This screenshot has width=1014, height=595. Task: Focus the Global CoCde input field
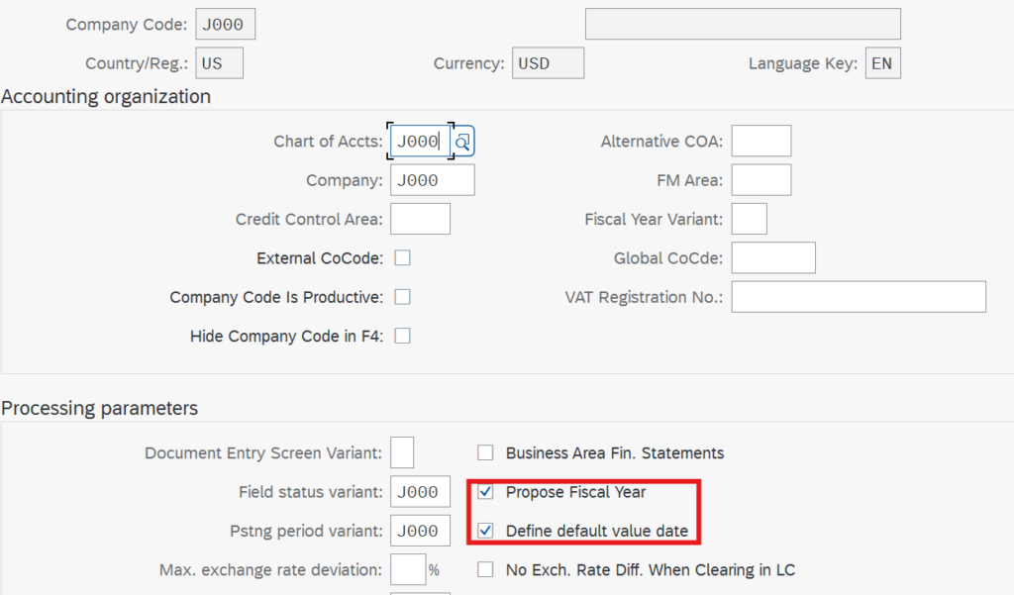[772, 258]
